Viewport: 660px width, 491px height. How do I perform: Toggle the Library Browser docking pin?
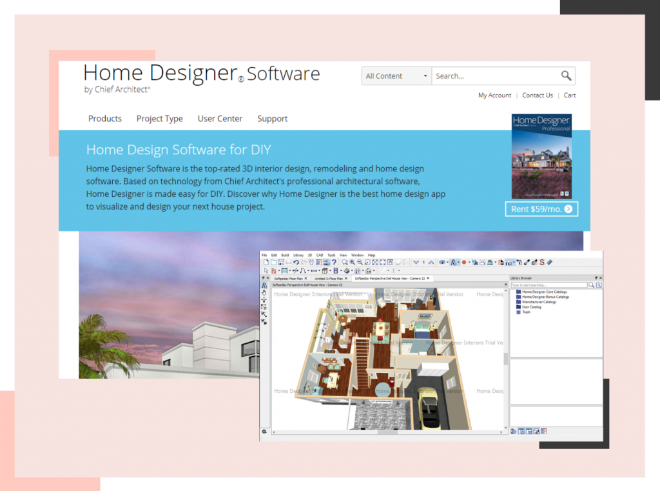pos(596,278)
